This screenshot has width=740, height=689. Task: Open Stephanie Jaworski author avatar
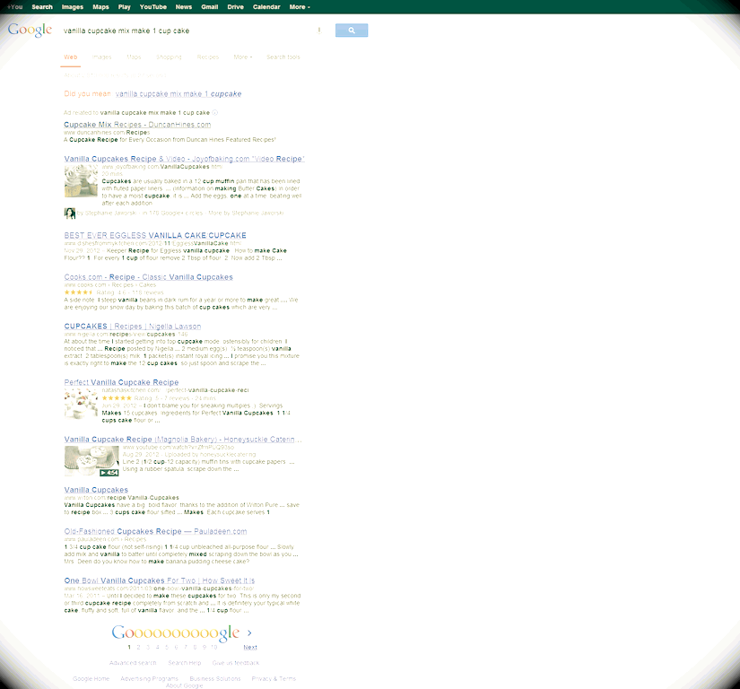tap(70, 214)
